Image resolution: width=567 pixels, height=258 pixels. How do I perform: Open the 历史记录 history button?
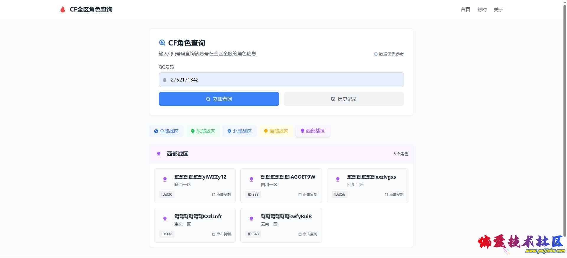[x=344, y=99]
